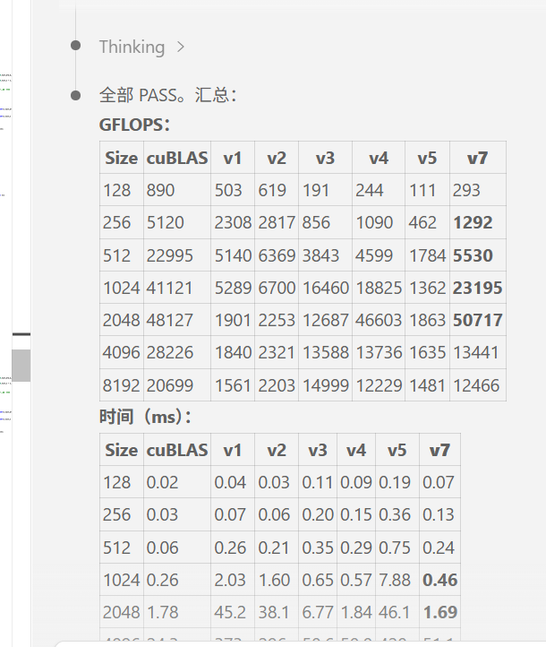The height and width of the screenshot is (647, 546).
Task: Click the 8192 size cell in GFLOPS table
Action: pyautogui.click(x=122, y=385)
